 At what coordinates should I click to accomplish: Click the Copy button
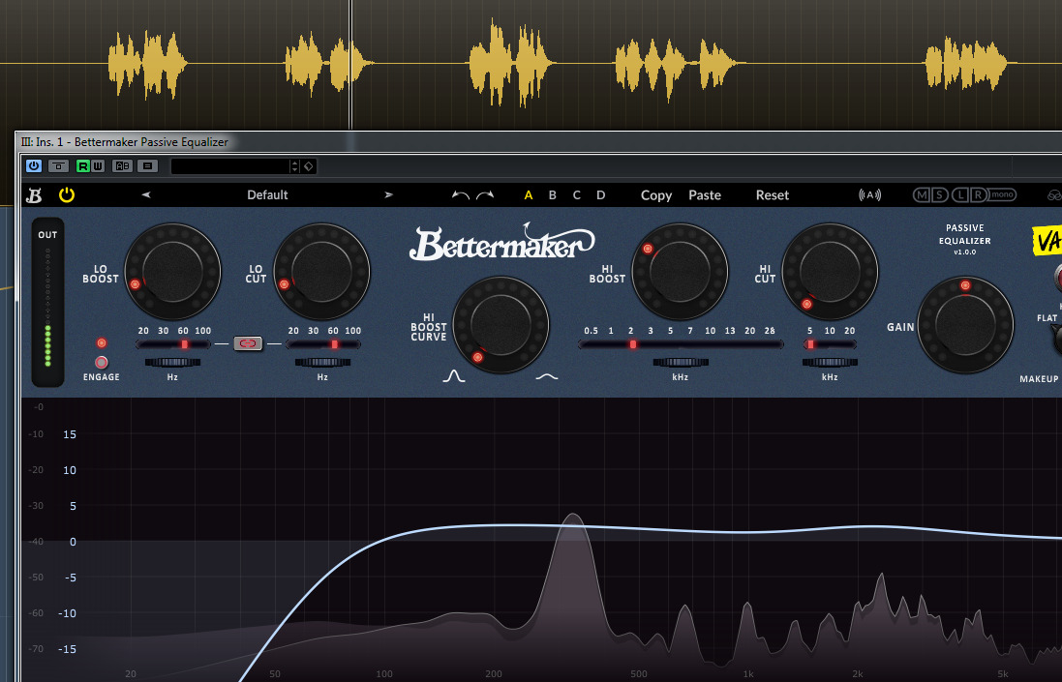(x=655, y=194)
